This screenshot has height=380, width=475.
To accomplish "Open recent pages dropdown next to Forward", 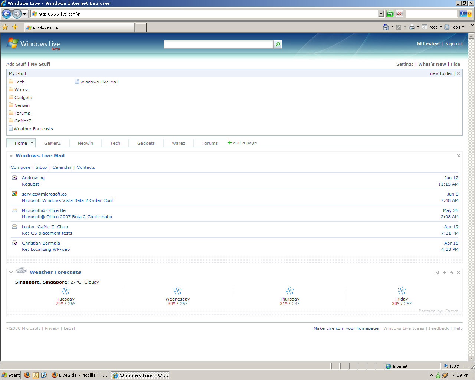I will point(25,14).
